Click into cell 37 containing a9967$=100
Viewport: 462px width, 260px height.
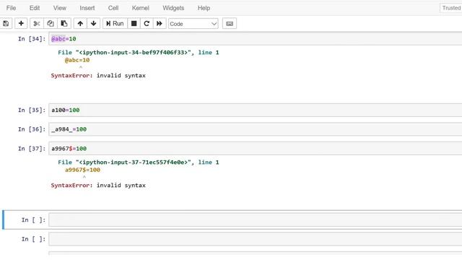255,149
